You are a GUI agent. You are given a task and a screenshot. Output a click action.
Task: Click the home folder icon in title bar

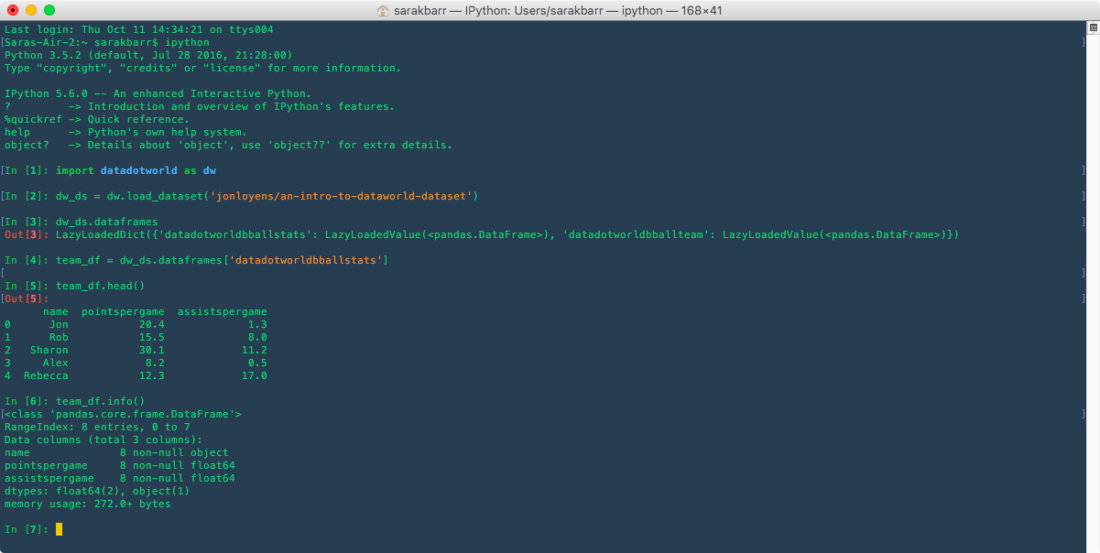[382, 10]
